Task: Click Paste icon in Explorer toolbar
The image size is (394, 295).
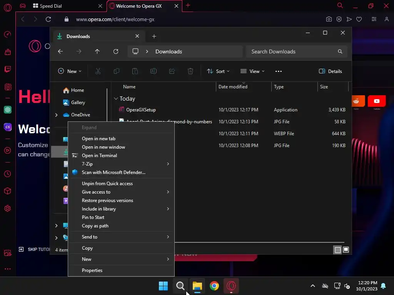Action: 135,71
